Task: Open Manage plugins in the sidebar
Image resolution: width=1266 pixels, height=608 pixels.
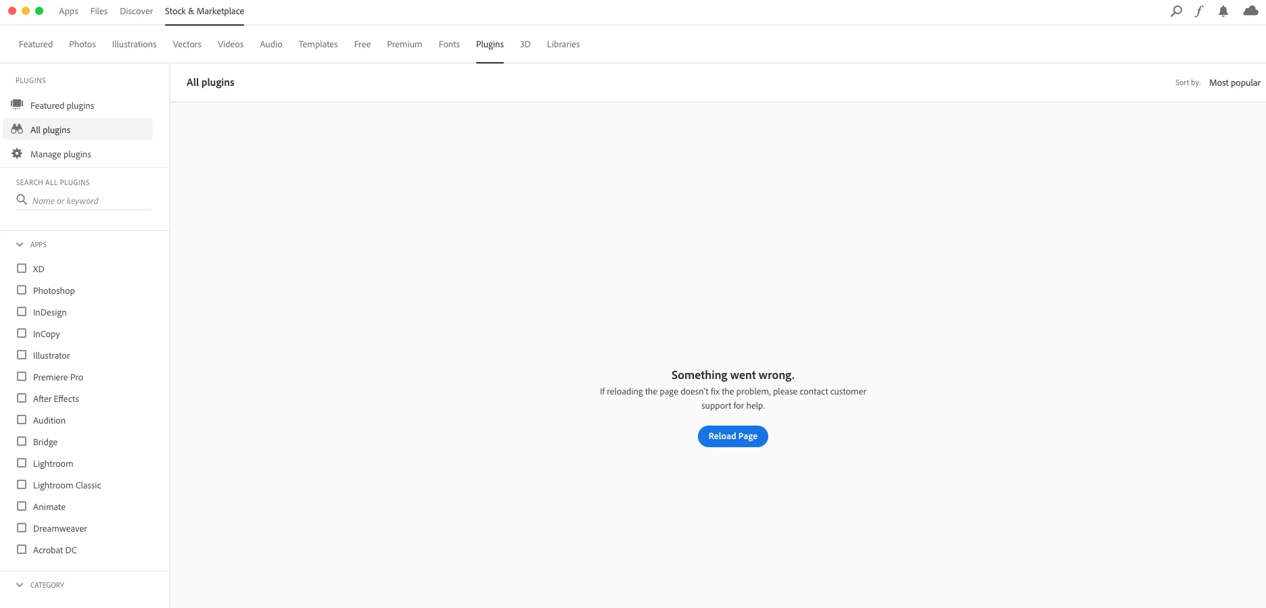Action: coord(78,154)
